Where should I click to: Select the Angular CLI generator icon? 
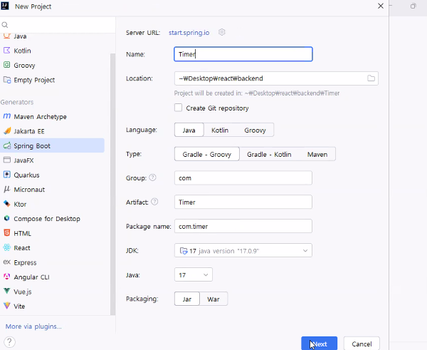click(7, 277)
